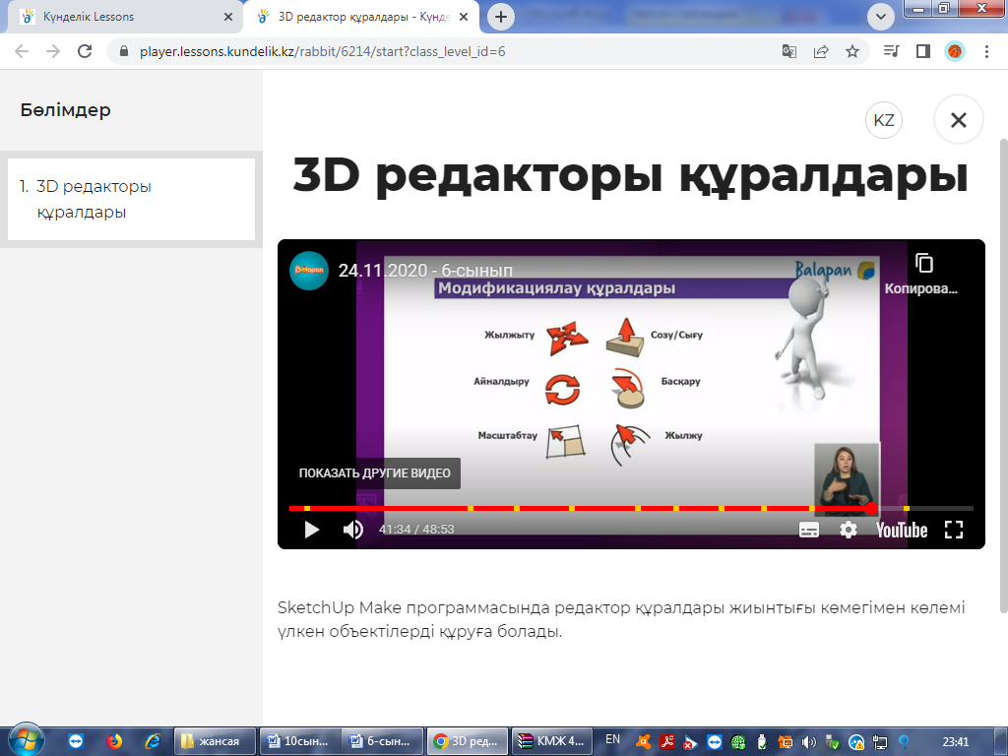
Task: Open Avast antivirus tray icon
Action: point(643,742)
